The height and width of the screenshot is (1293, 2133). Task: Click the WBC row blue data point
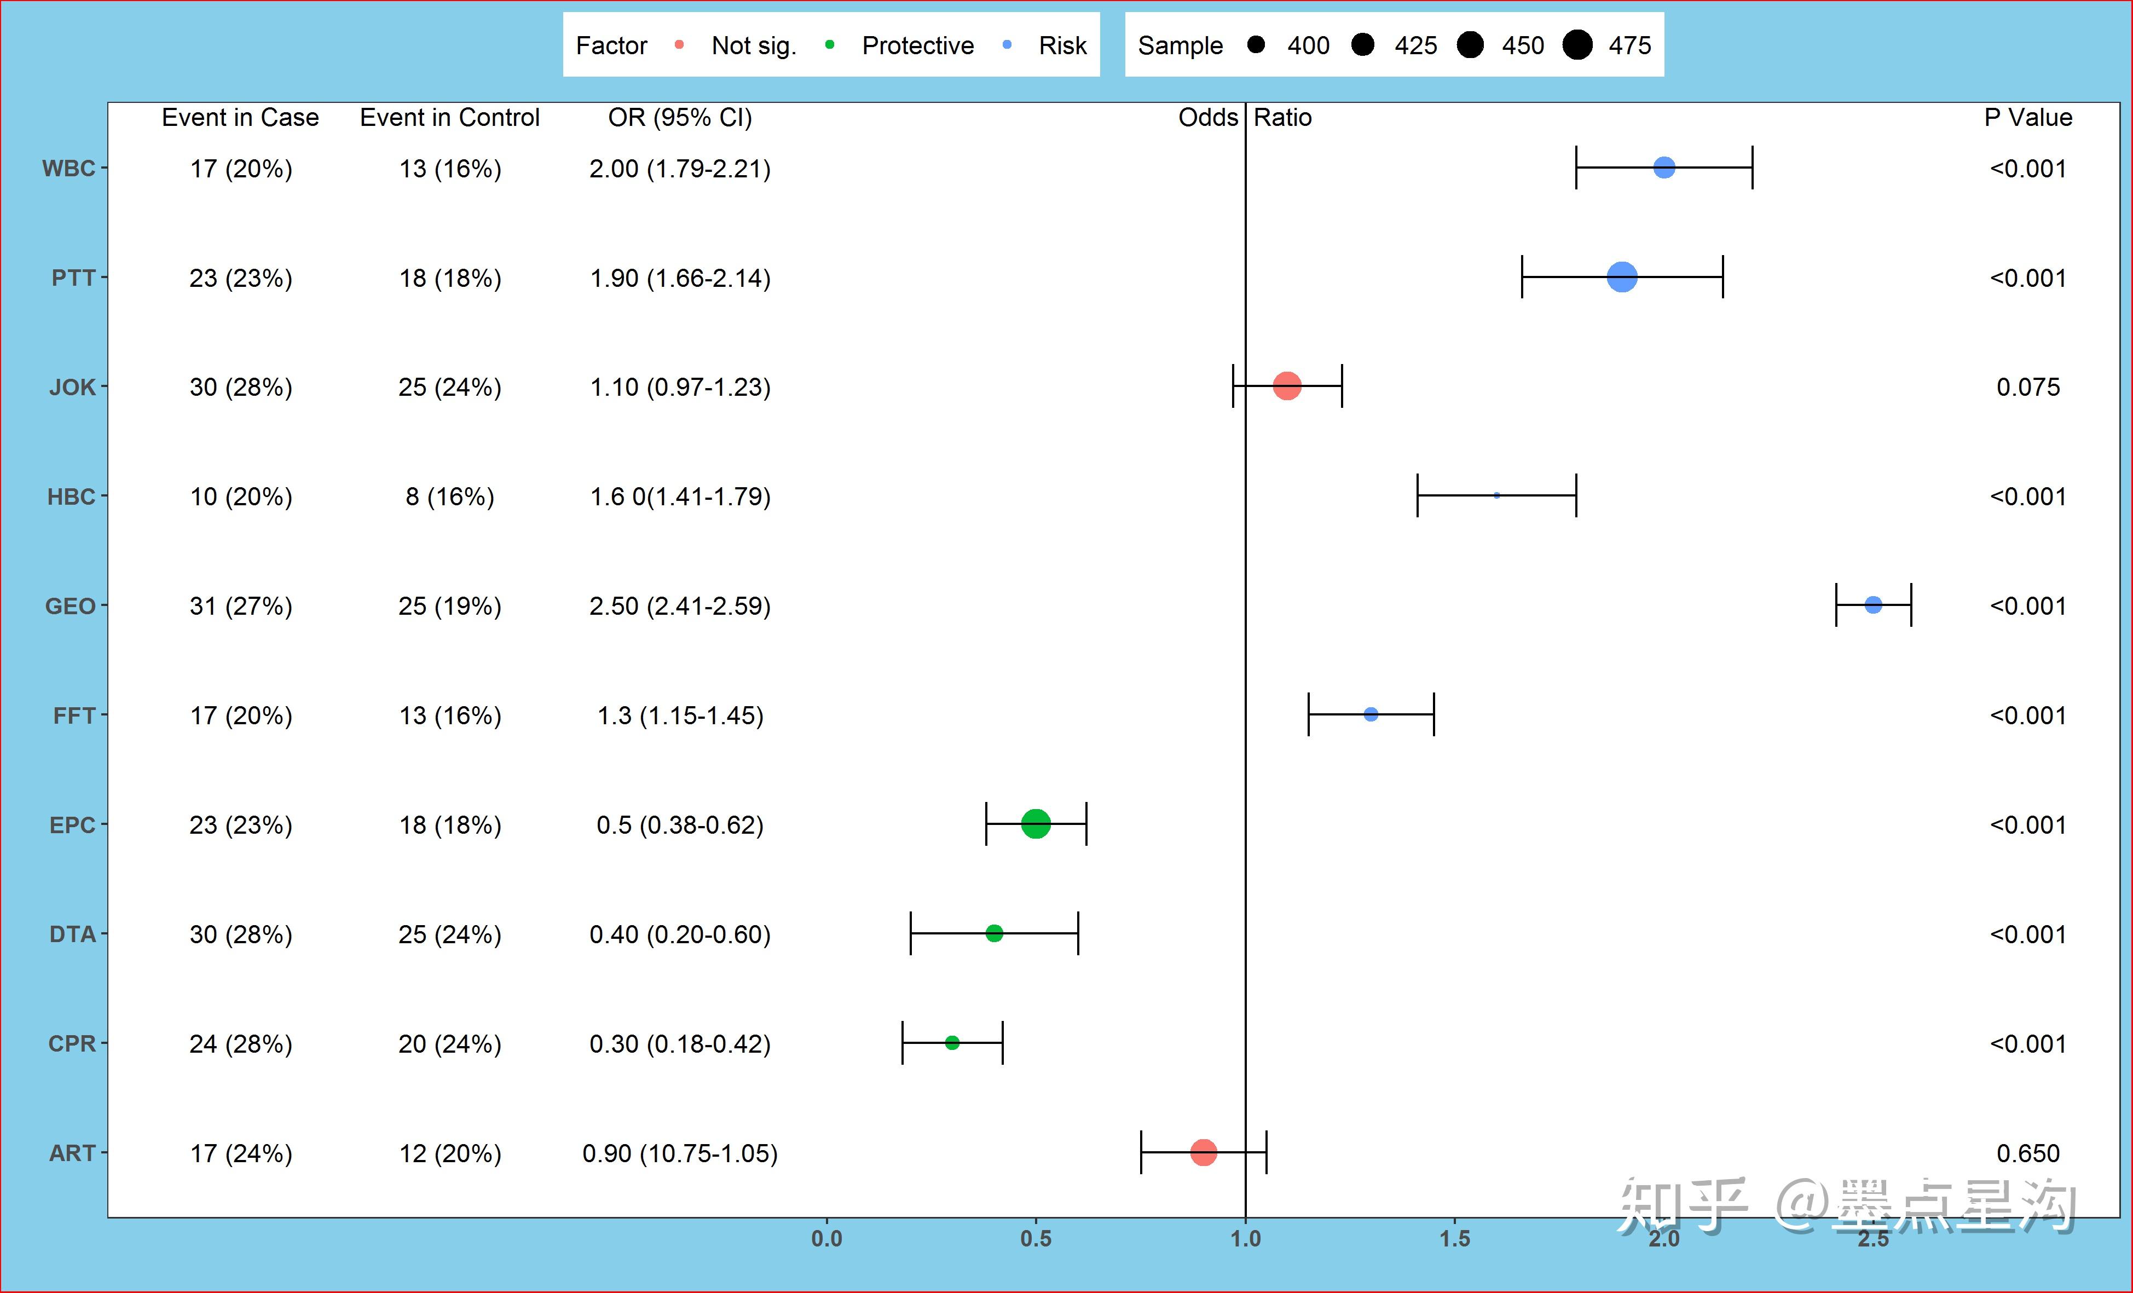tap(1664, 167)
